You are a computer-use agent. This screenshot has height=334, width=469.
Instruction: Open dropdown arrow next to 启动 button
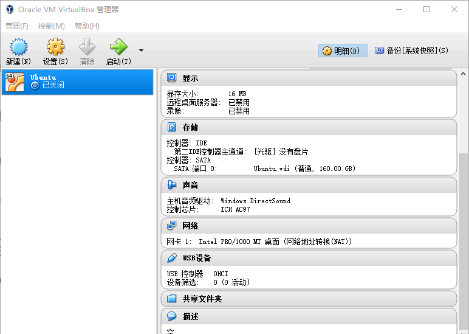(141, 50)
